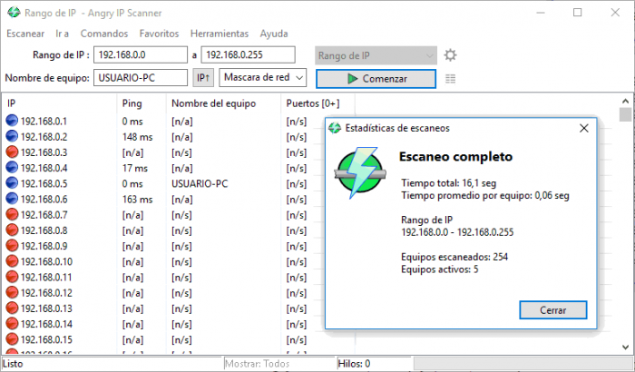Open the Ayuda menu
635x372 pixels.
click(x=274, y=34)
